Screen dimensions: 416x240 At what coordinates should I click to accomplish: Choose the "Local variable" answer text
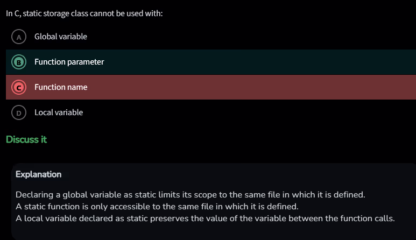click(59, 112)
